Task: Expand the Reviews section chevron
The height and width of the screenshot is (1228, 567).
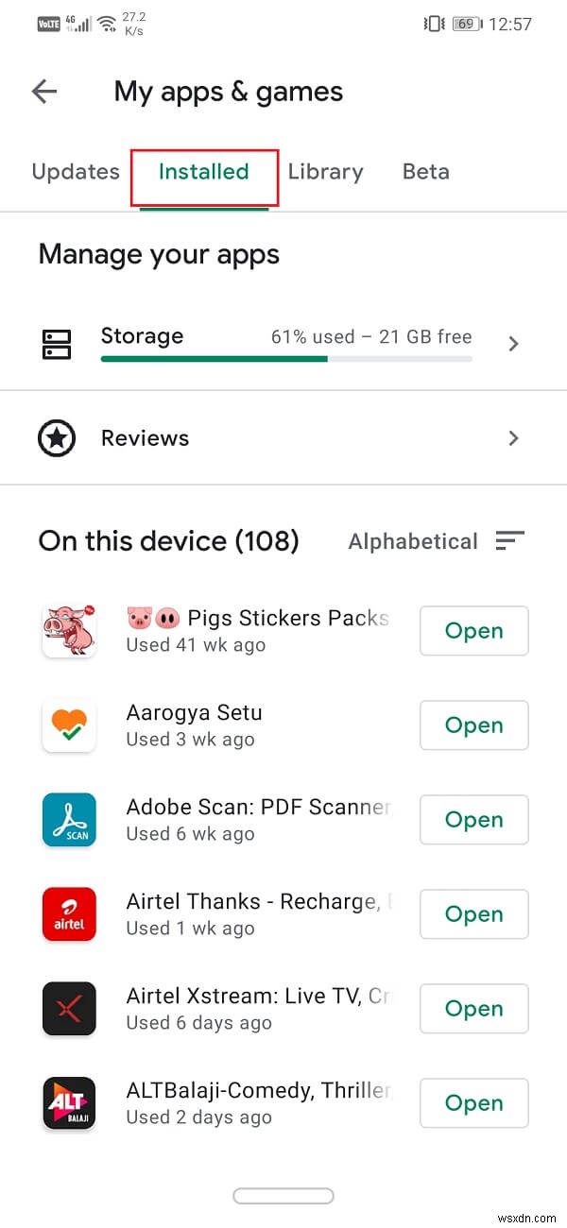Action: [513, 437]
